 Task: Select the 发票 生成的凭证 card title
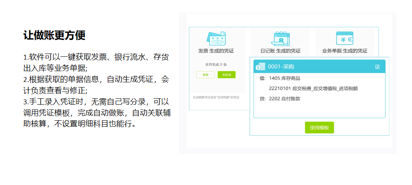point(216,51)
